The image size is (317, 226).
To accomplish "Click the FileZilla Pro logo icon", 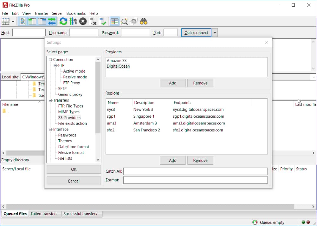I will pos(5,5).
